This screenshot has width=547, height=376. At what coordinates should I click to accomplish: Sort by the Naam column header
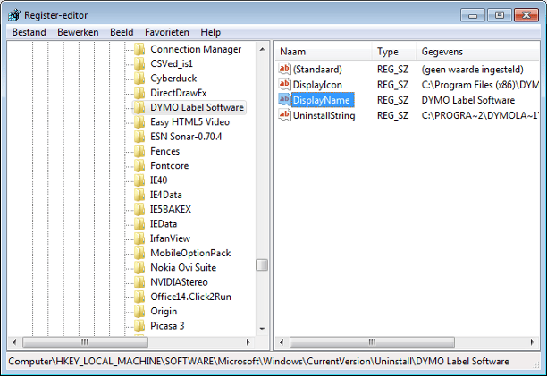point(324,52)
